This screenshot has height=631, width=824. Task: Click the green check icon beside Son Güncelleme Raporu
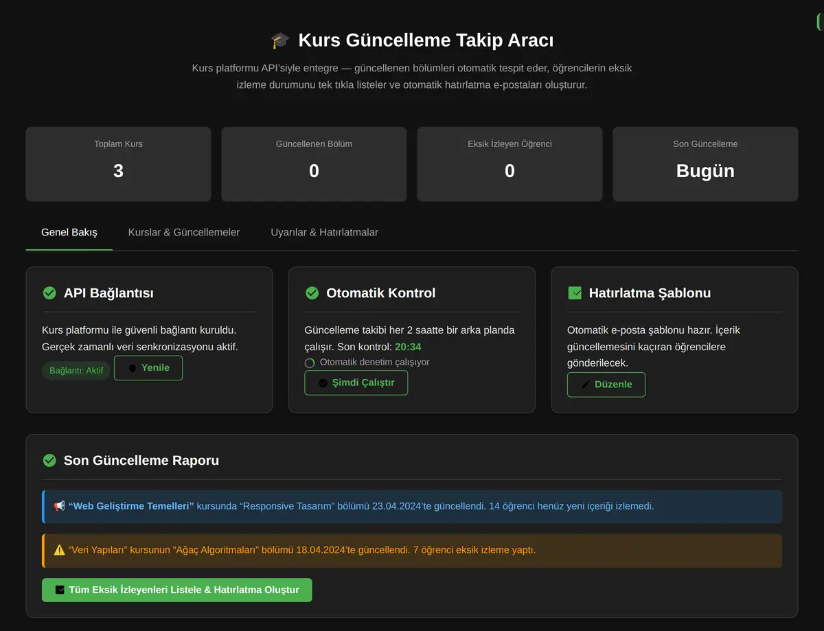tap(49, 460)
